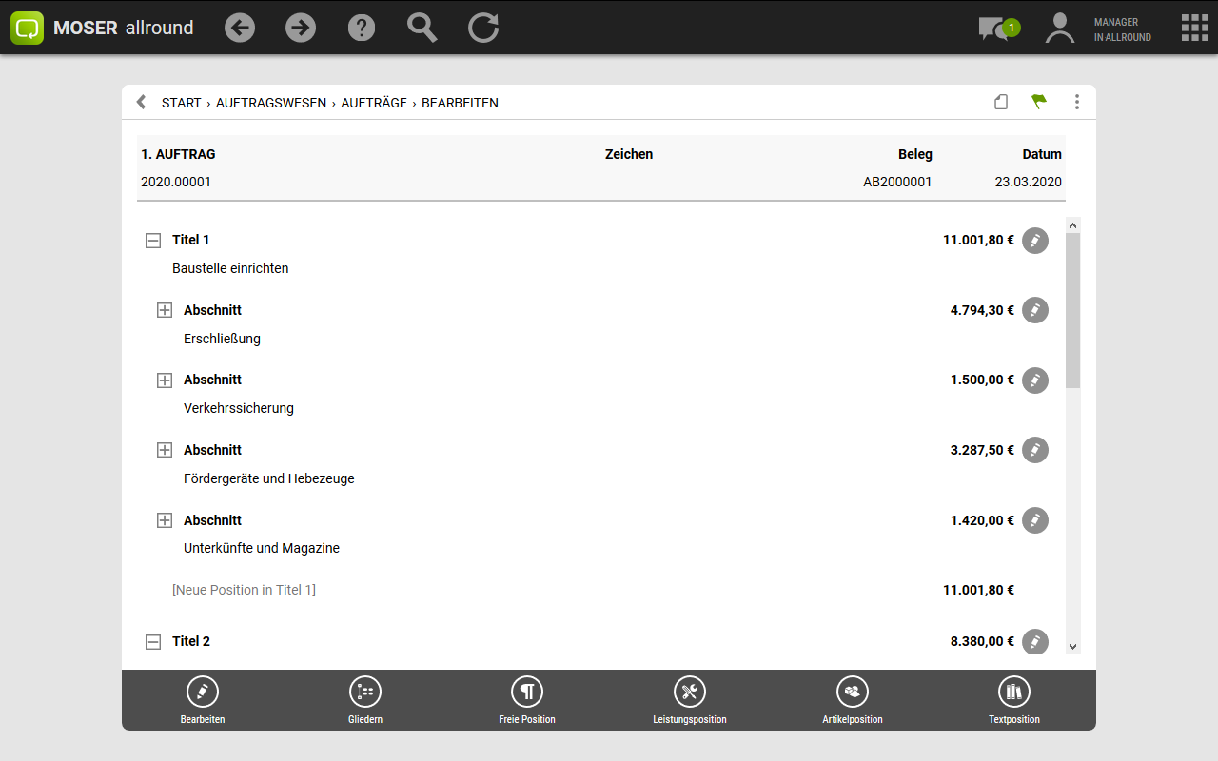Go to AUFTRAGSWESEN in breadcrumb
This screenshot has width=1218, height=761.
270,103
